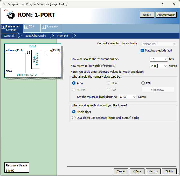Image resolution: width=180 pixels, height=176 pixels.
Task: Open the Documentation button
Action: point(166,15)
